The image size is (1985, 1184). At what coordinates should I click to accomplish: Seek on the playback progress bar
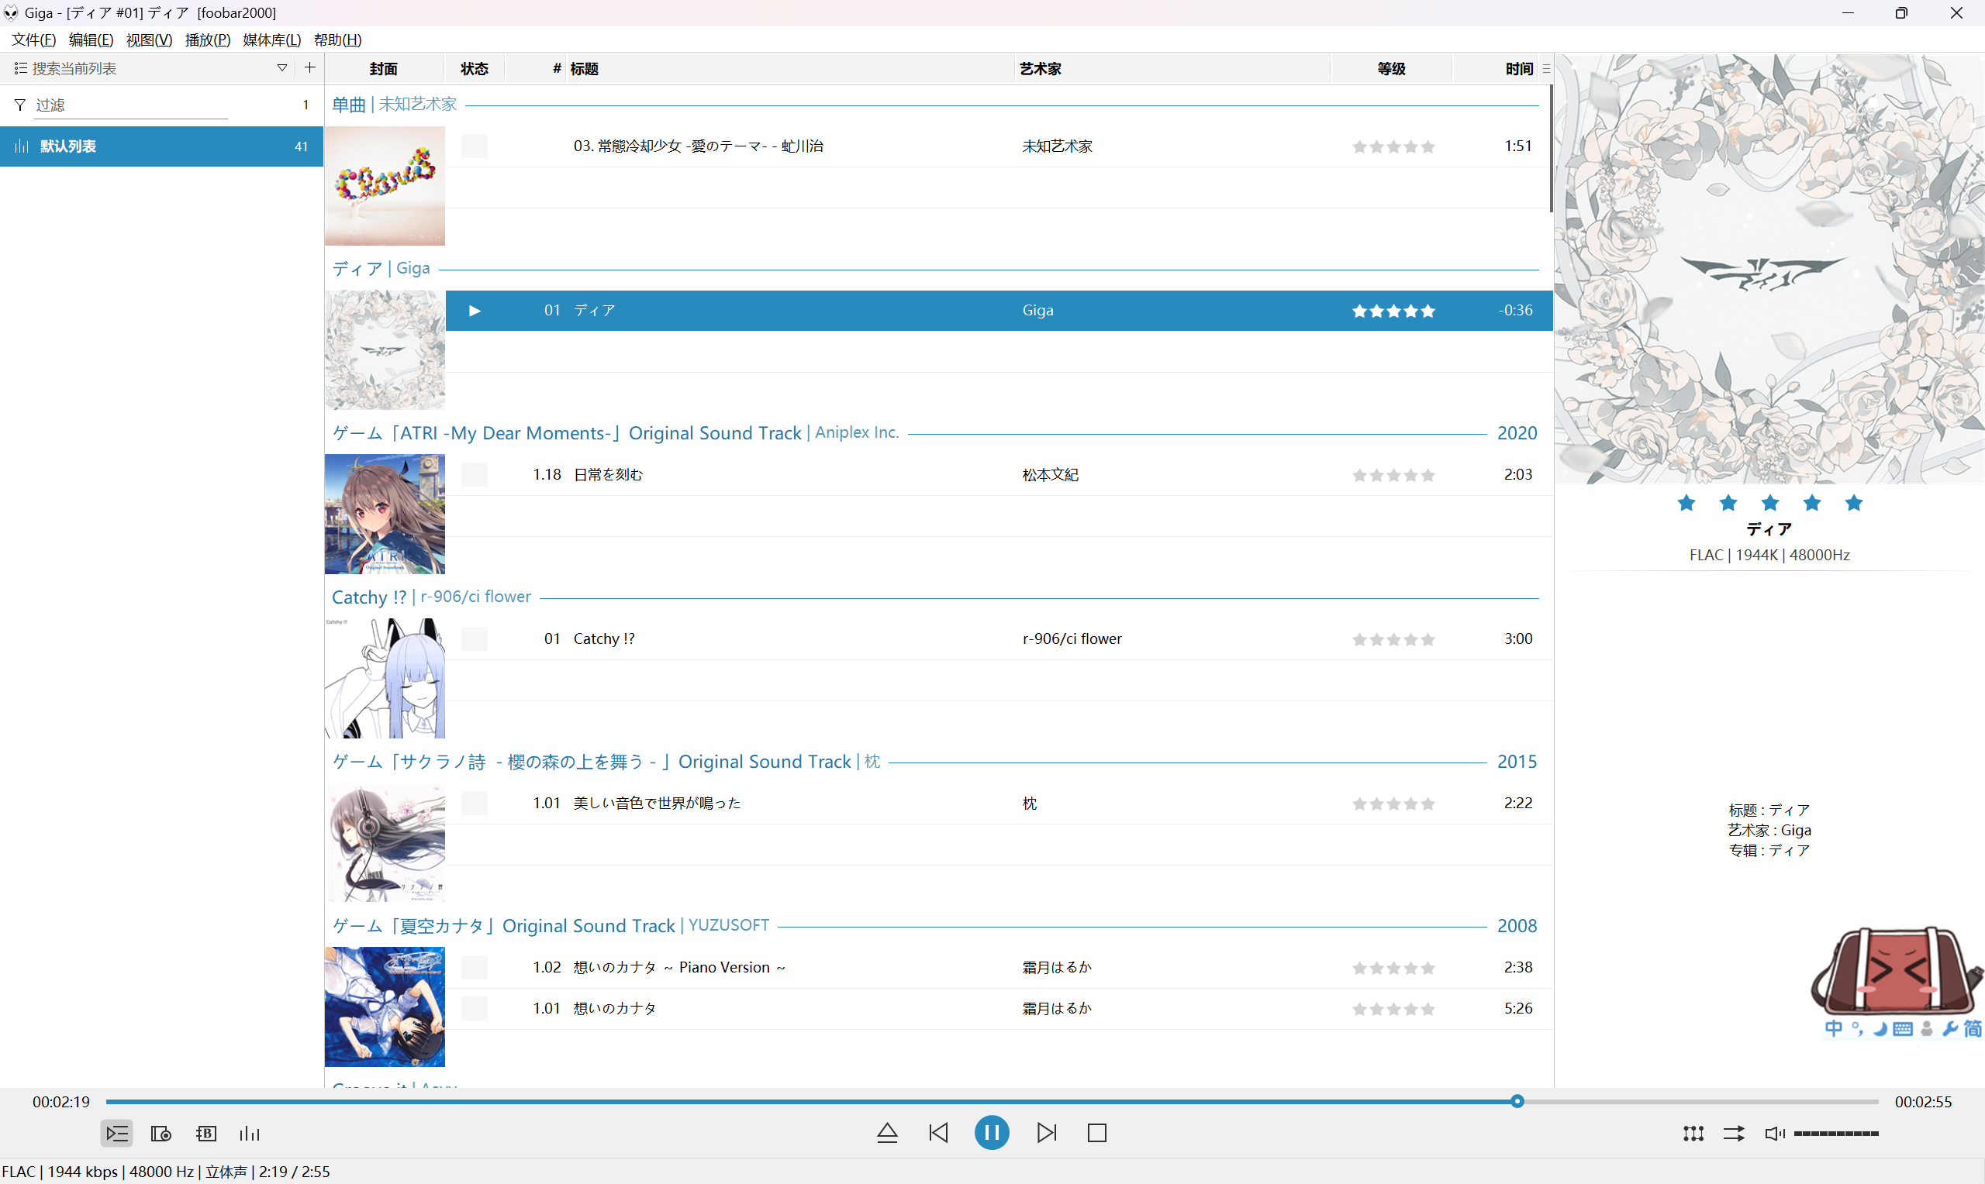(x=991, y=1102)
